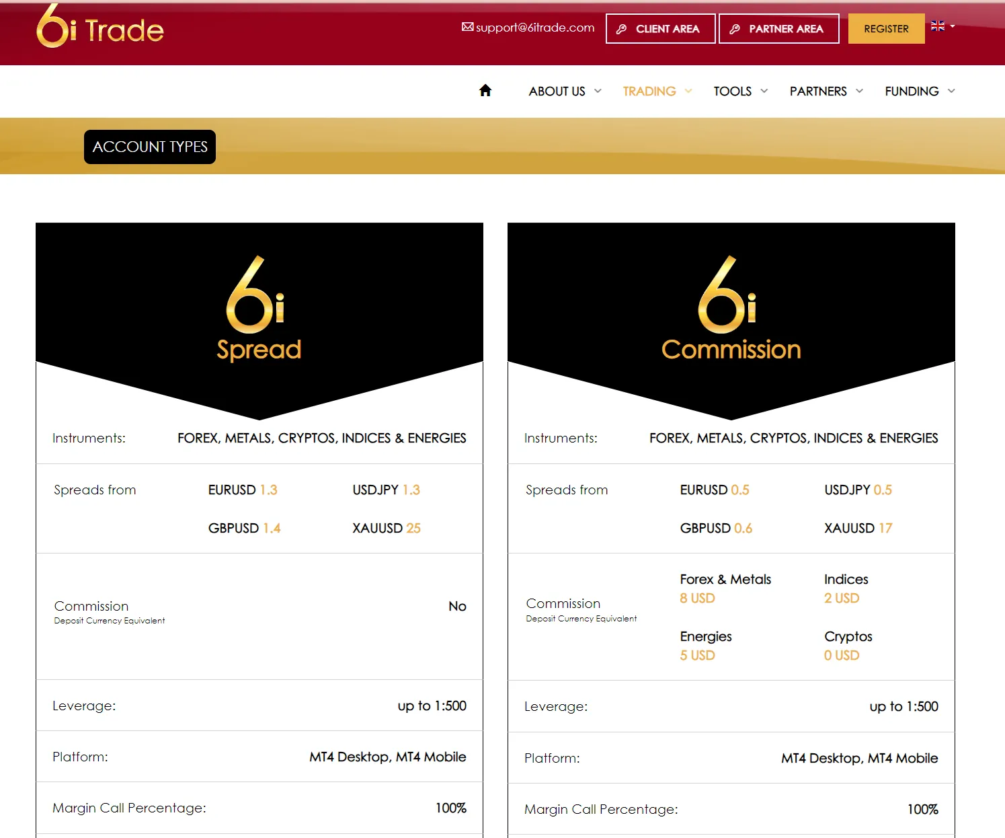Email support@6itrade.com
Viewport: 1005px width, 838px height.
535,28
